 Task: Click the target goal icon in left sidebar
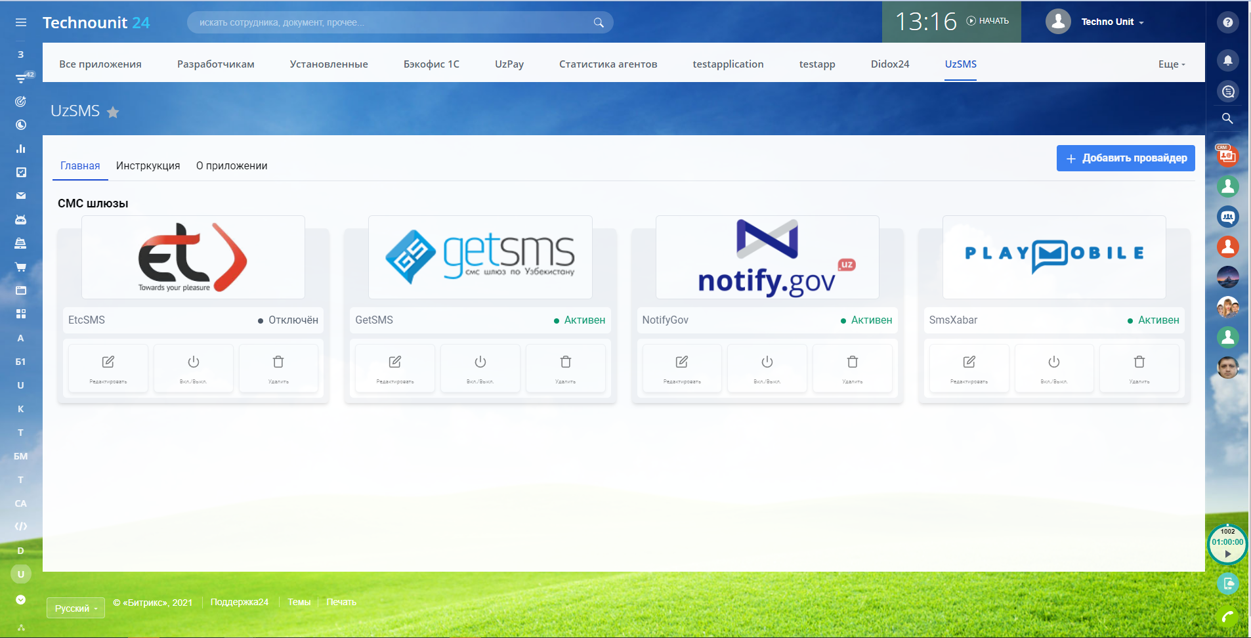(21, 102)
